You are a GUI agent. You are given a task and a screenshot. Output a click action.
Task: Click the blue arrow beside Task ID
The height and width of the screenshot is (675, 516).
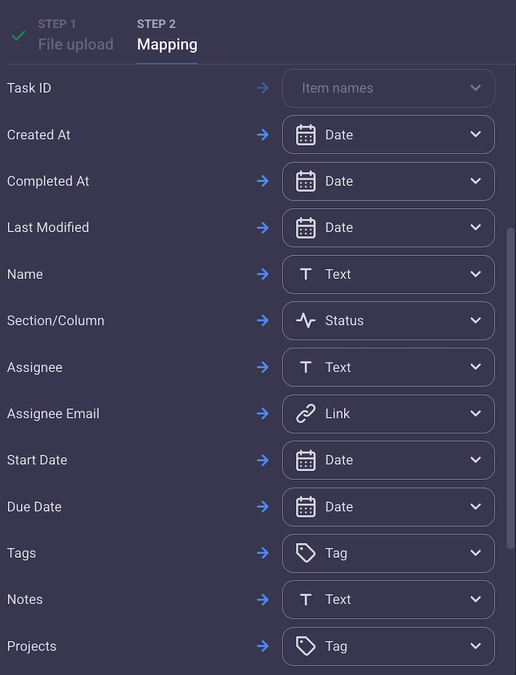pyautogui.click(x=262, y=88)
